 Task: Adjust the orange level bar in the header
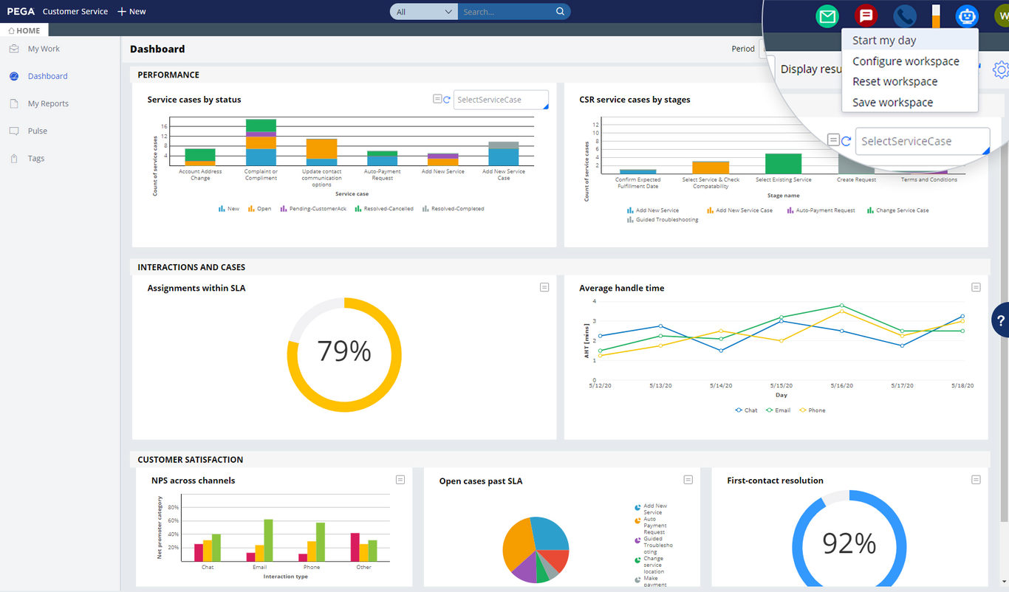click(935, 15)
